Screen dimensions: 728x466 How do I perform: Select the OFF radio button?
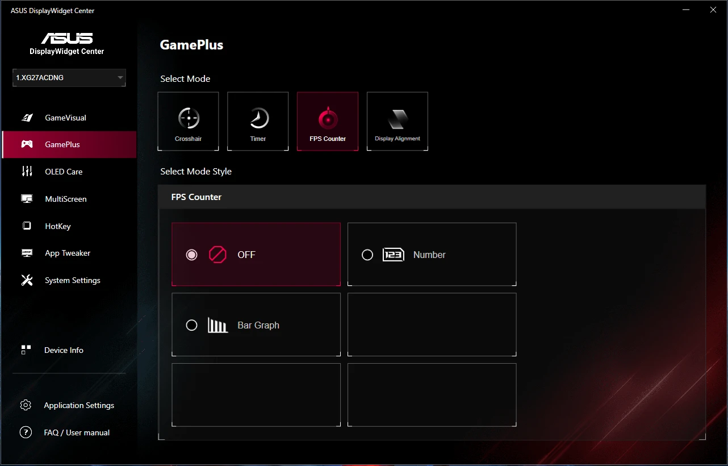[x=192, y=255]
